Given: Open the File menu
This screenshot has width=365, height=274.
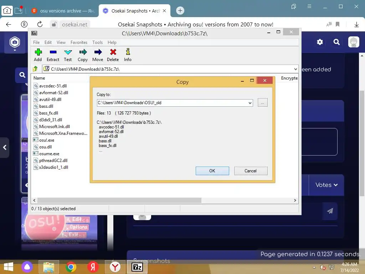Looking at the screenshot, I should click(36, 42).
